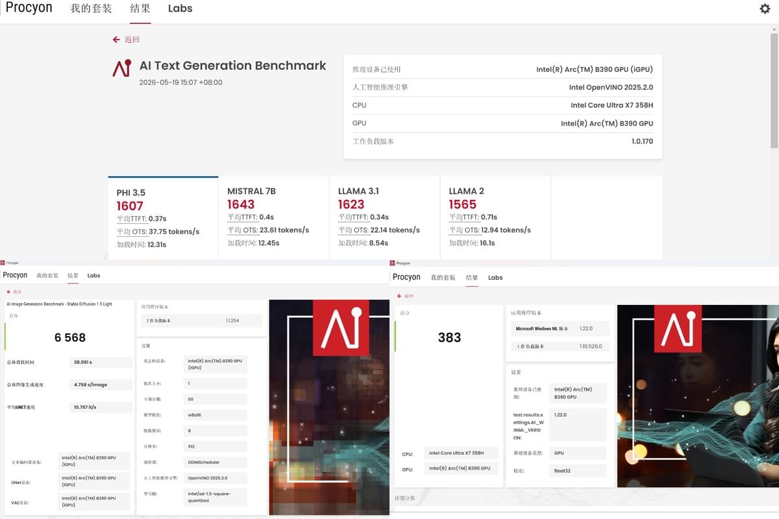Select the LLAMA 3.1 result card
The height and width of the screenshot is (519, 779).
(x=384, y=217)
